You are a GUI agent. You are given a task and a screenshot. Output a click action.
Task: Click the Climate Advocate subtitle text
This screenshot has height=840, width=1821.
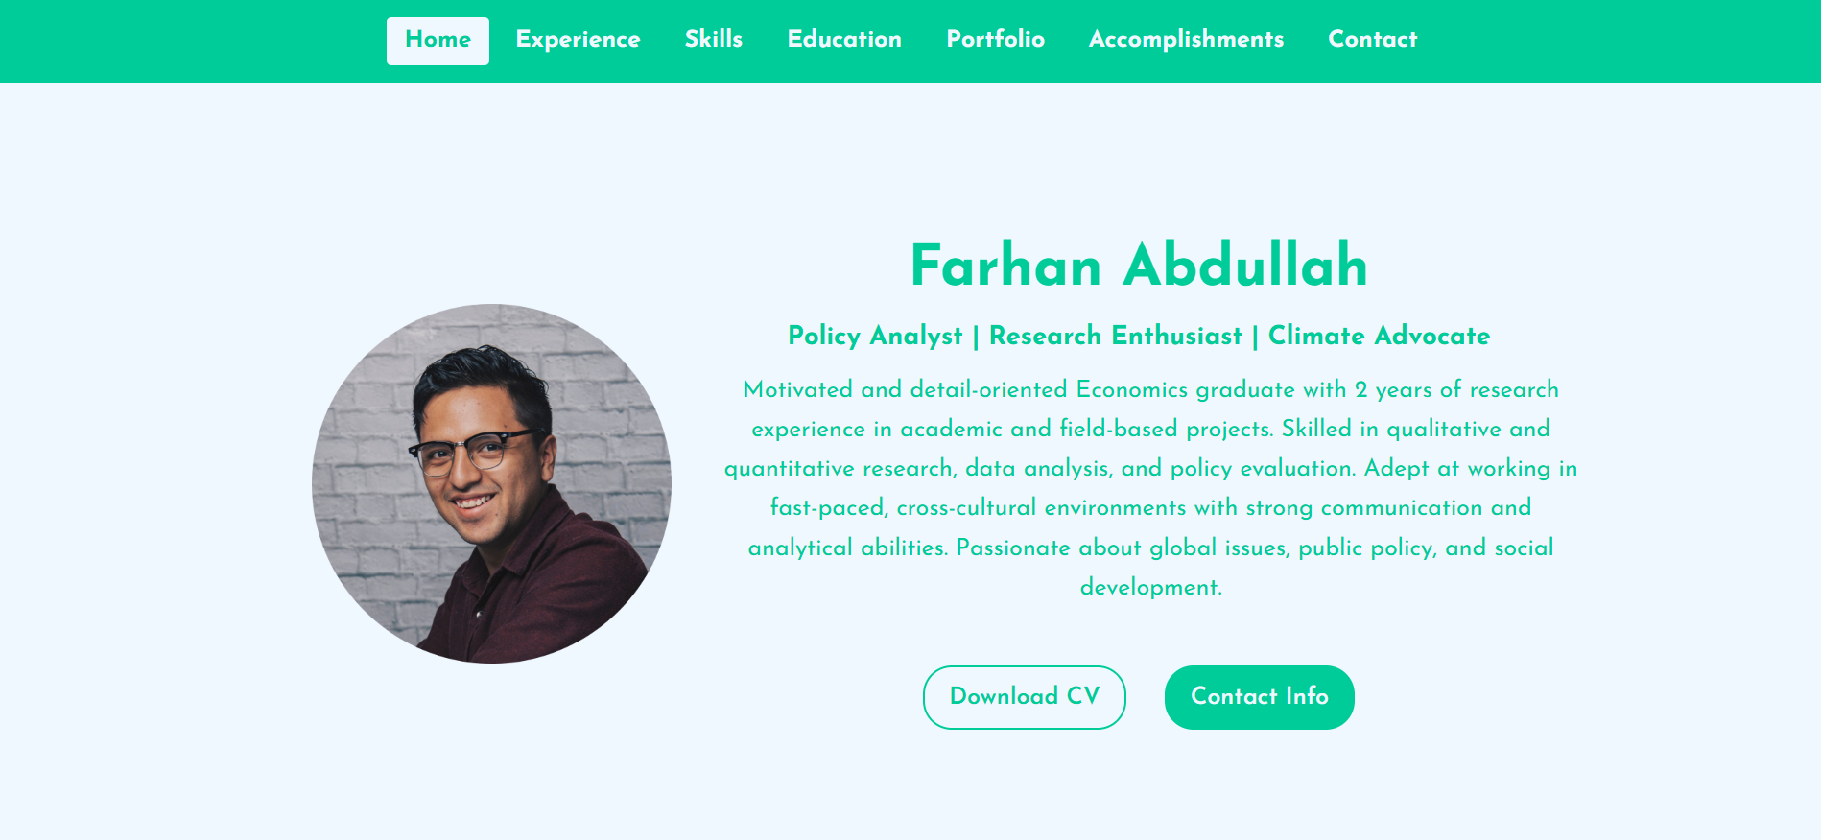[x=1379, y=336]
